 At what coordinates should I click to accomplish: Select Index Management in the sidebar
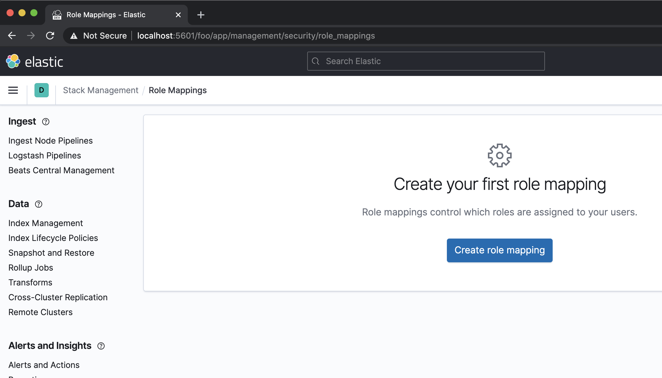[45, 223]
